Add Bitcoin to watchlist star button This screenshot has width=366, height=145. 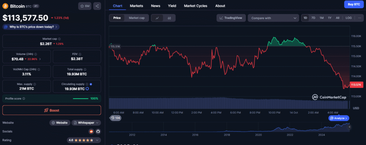tap(85, 6)
